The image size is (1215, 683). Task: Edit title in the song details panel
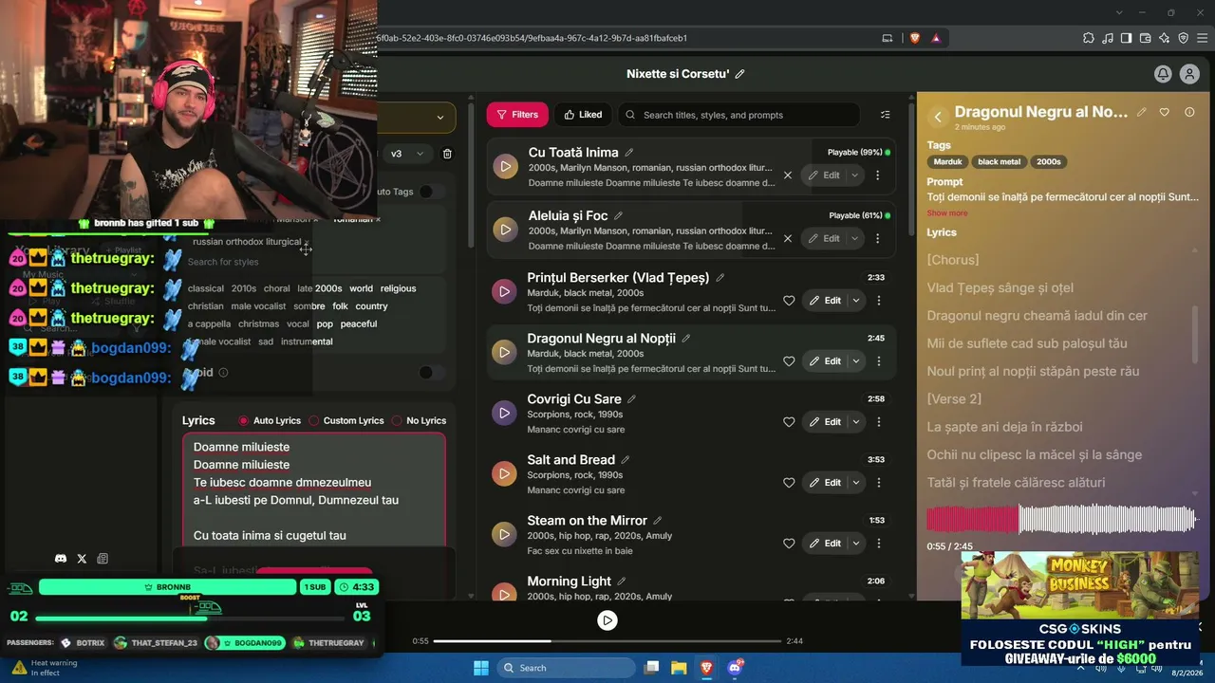point(1142,112)
